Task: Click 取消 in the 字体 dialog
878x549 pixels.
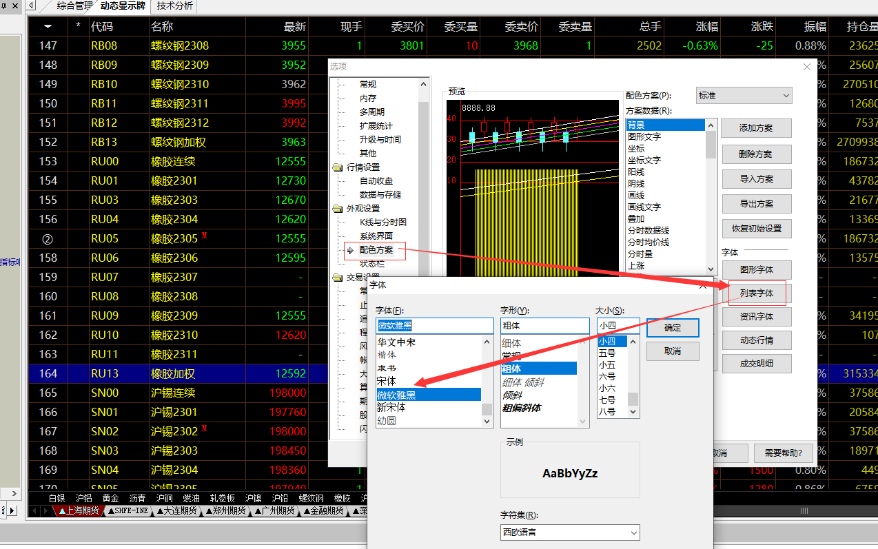Action: [673, 351]
